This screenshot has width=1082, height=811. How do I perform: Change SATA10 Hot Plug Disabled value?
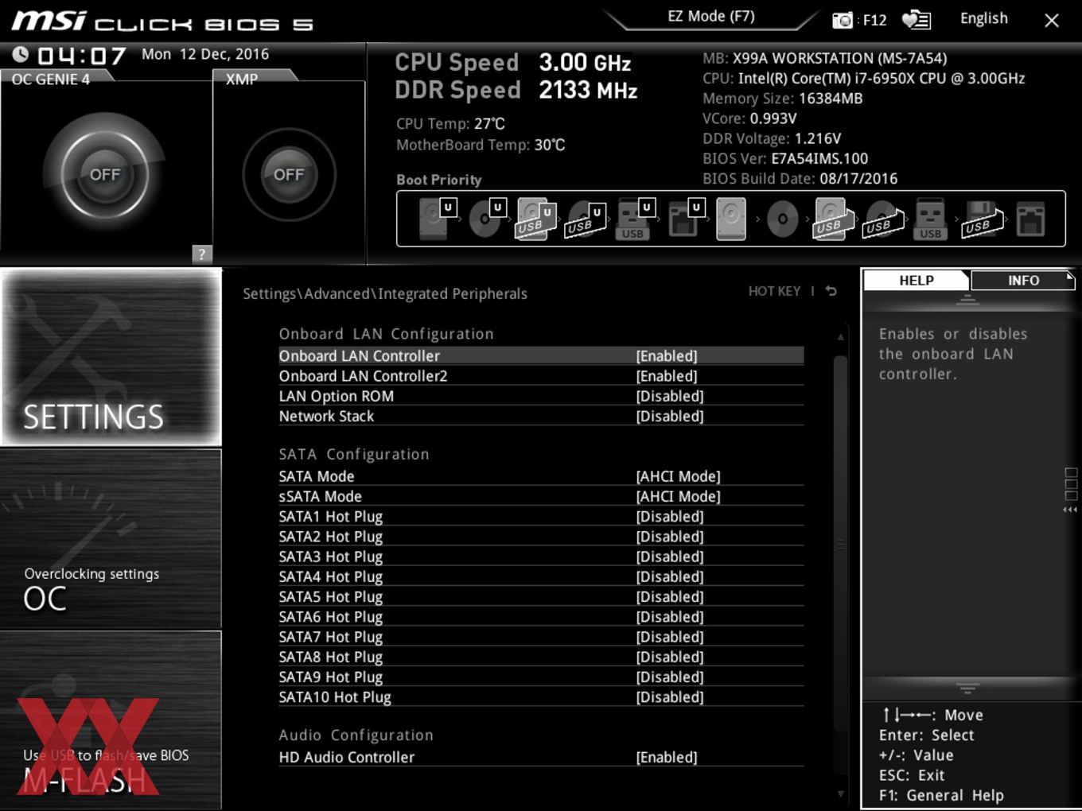tap(670, 697)
